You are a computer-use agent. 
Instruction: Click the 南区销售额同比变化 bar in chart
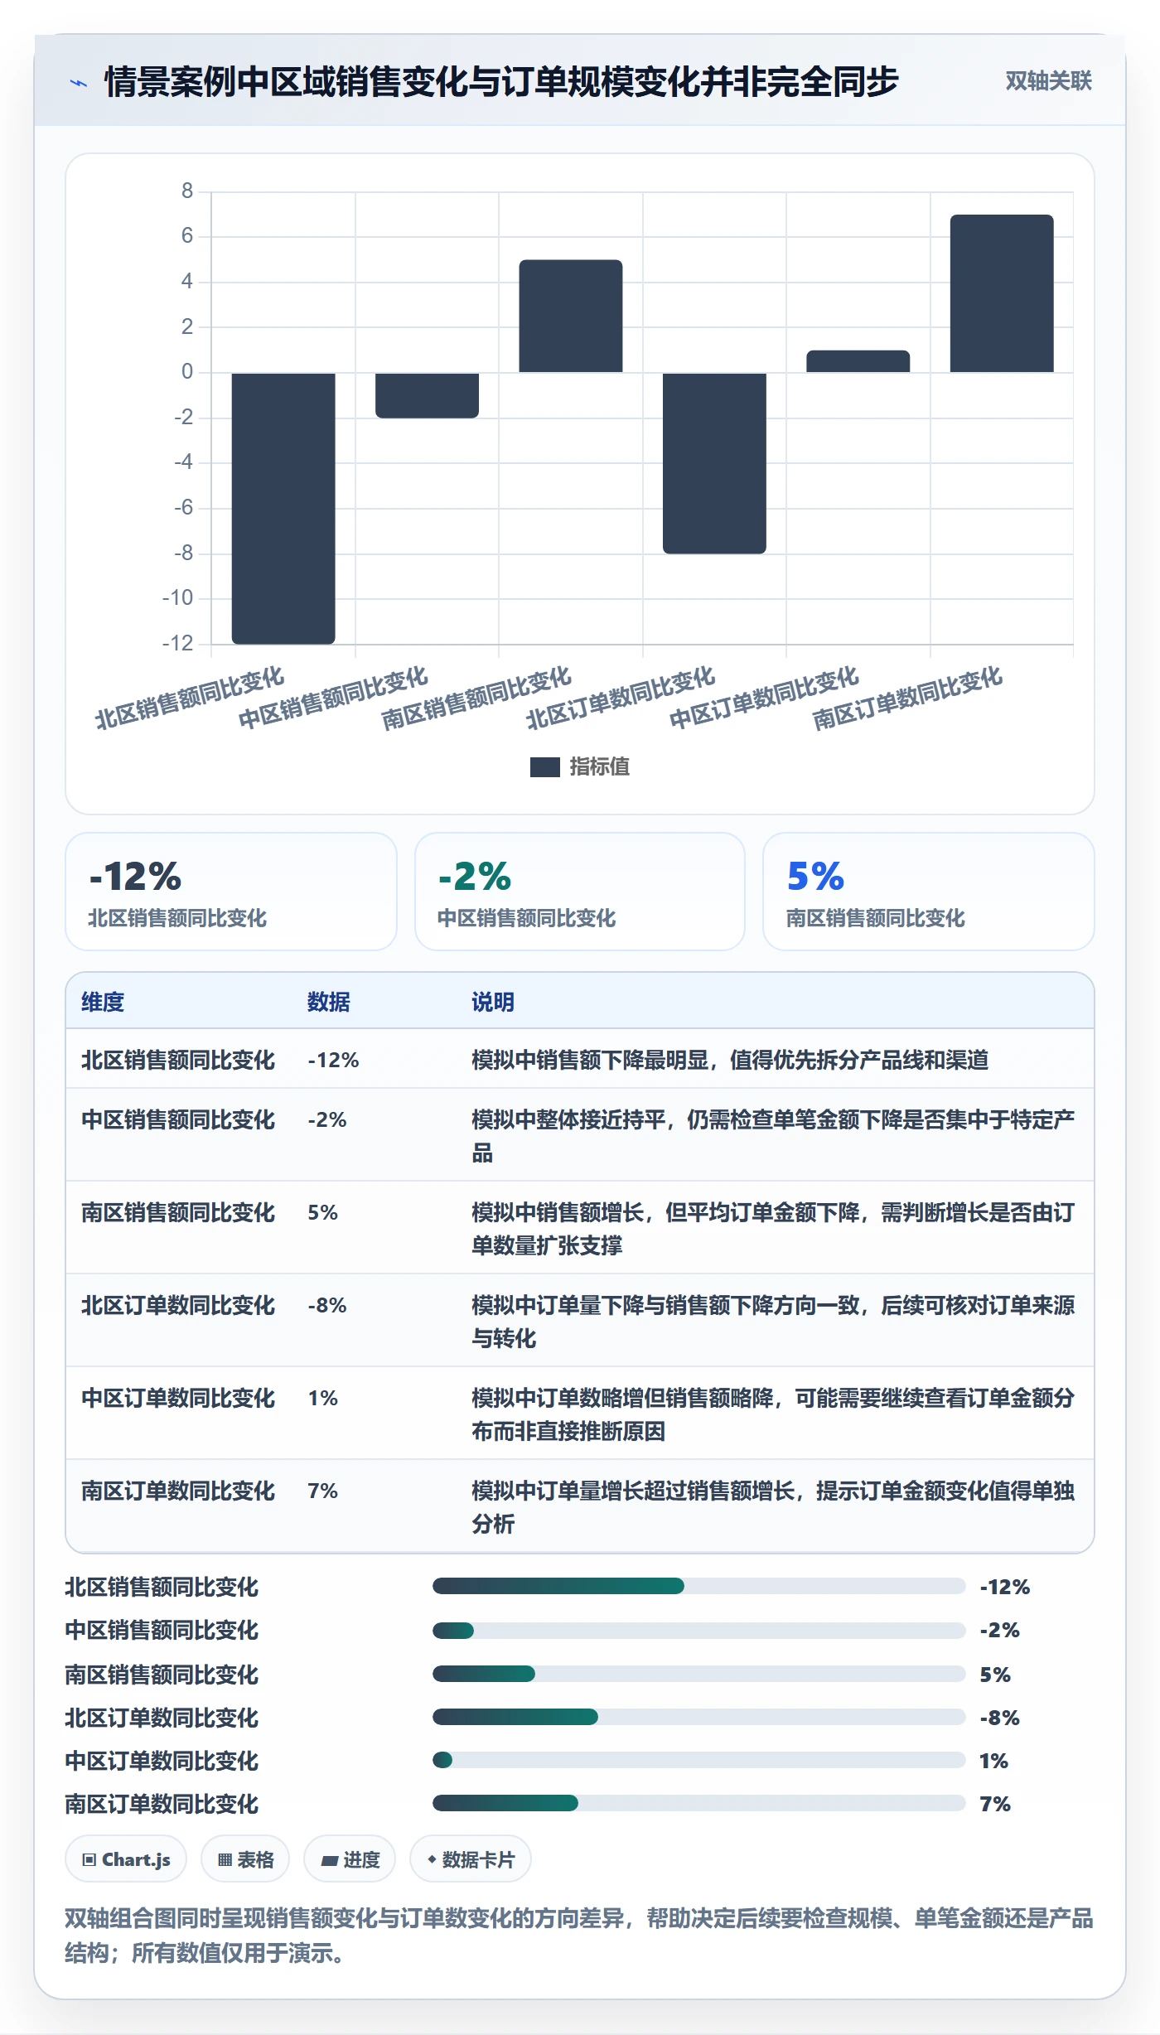tap(571, 316)
